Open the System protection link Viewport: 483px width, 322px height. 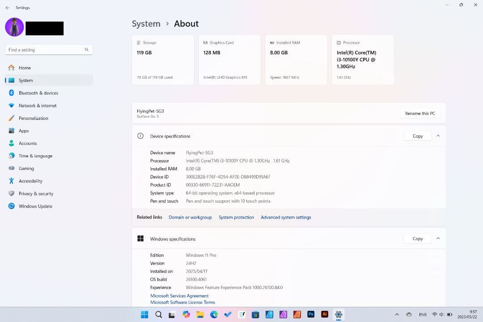coord(236,217)
